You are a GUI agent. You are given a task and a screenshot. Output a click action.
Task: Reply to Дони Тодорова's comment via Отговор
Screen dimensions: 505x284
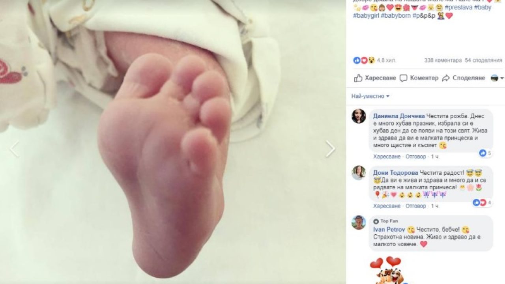click(416, 206)
